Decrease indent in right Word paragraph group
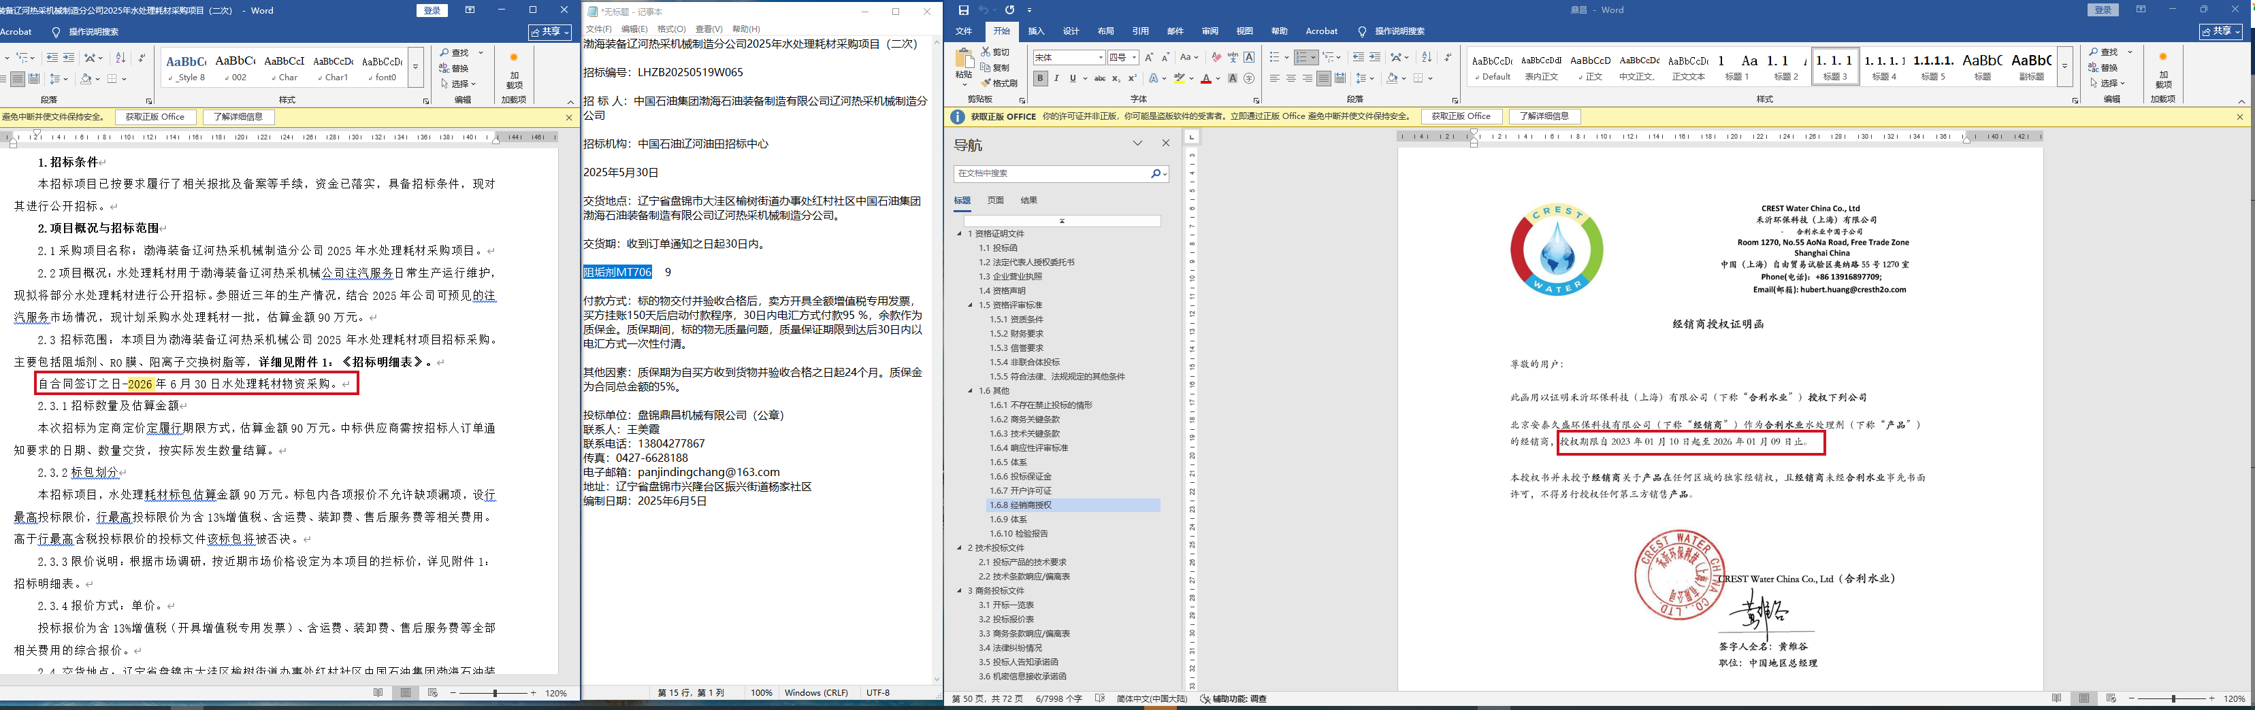Image resolution: width=2255 pixels, height=710 pixels. [1358, 57]
